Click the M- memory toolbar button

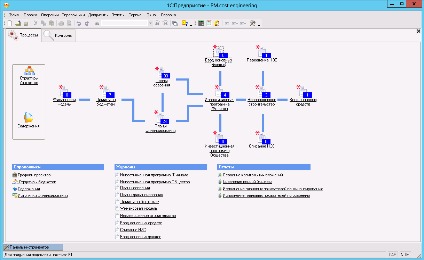[x=243, y=23]
